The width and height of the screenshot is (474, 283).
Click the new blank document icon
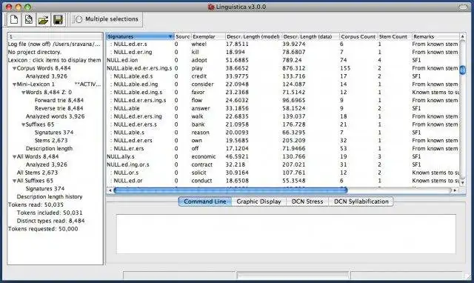14,20
